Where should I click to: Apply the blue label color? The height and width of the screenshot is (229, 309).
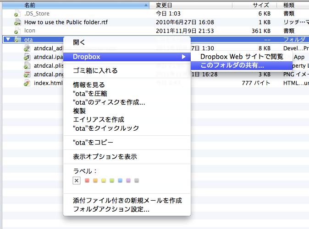point(120,180)
